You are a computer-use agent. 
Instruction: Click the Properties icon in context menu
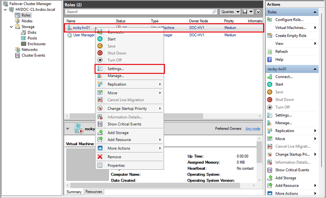coord(100,165)
